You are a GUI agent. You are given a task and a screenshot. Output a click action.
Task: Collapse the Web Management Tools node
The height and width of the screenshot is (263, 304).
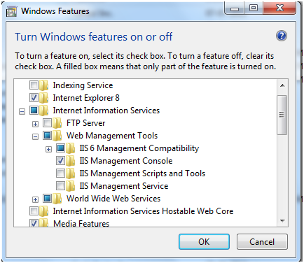tap(35, 136)
